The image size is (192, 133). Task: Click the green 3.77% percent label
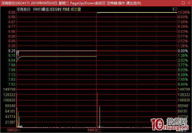(183, 65)
